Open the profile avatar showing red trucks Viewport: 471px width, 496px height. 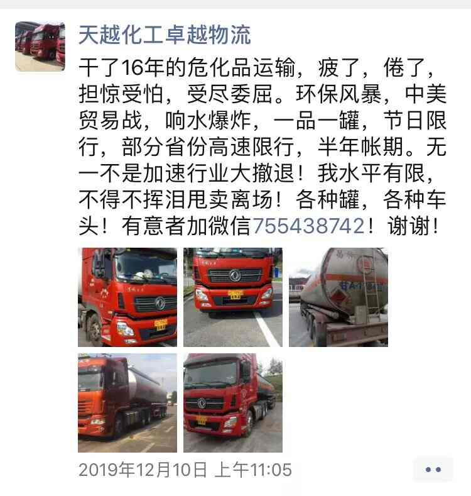coord(40,46)
